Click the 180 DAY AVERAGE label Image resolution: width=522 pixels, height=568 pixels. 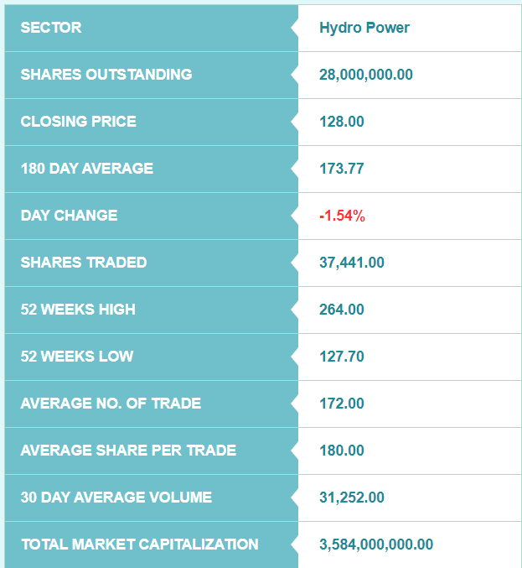pyautogui.click(x=87, y=169)
